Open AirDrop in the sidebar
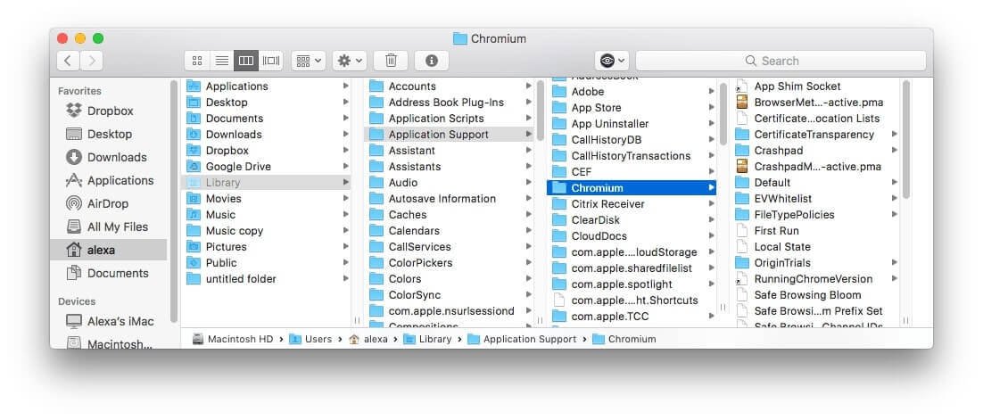The height and width of the screenshot is (420, 983). (110, 203)
